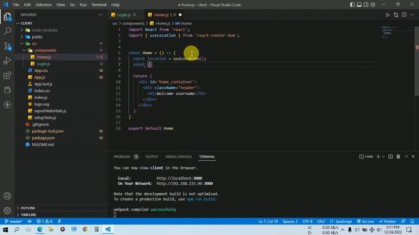The image size is (419, 235).
Task: Open the File menu
Action: pos(16,5)
